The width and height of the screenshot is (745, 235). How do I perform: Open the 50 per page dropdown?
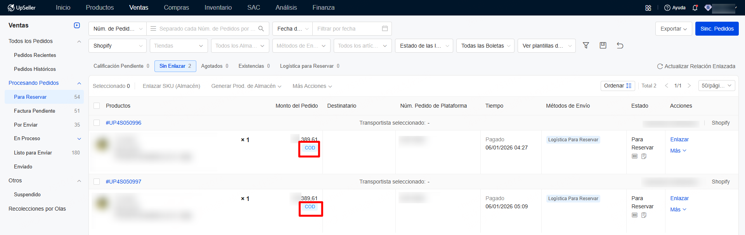[x=716, y=86]
